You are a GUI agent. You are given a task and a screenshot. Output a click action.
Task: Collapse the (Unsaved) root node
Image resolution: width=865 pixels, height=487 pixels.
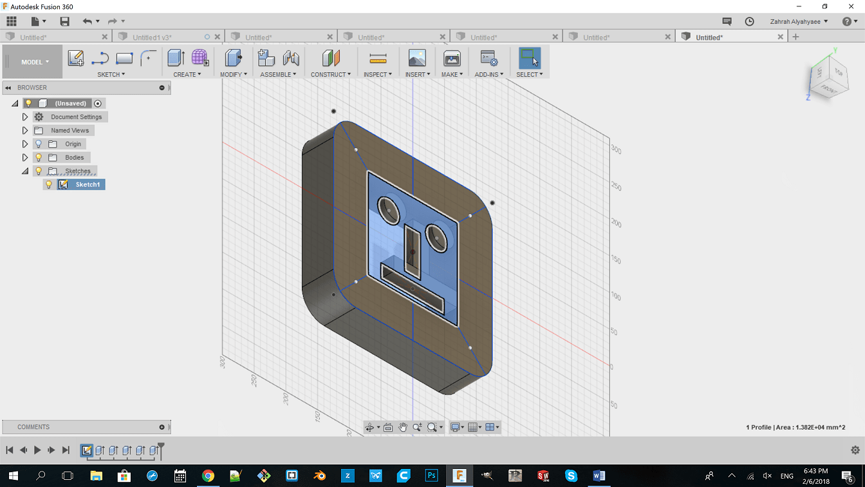(15, 103)
